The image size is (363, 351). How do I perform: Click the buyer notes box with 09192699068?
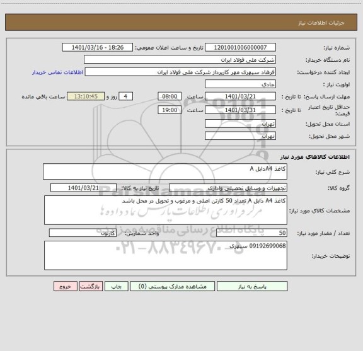click(166, 255)
